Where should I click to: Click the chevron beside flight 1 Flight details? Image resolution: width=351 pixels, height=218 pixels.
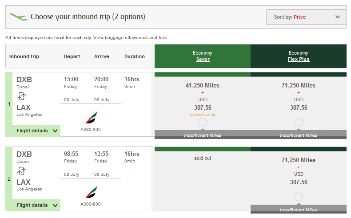click(55, 131)
